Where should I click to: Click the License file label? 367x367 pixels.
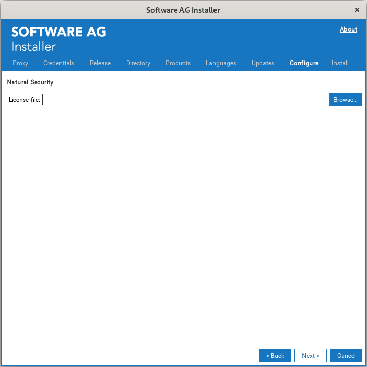click(x=24, y=100)
